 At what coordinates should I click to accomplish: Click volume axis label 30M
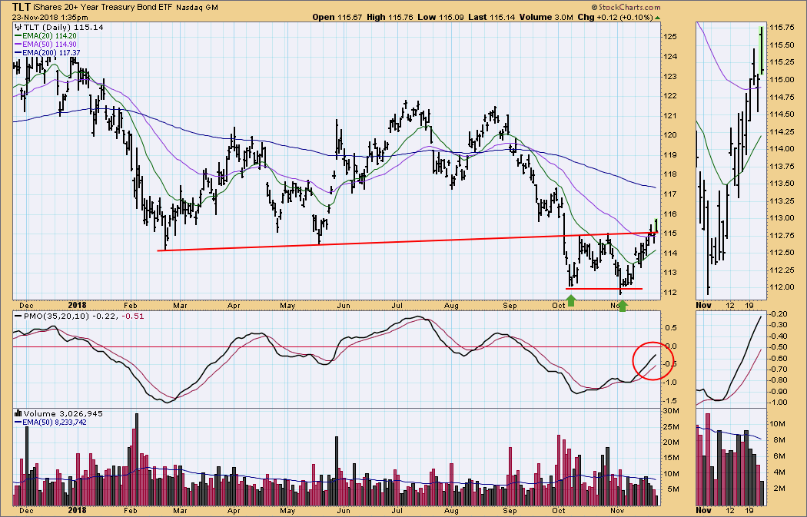point(671,410)
